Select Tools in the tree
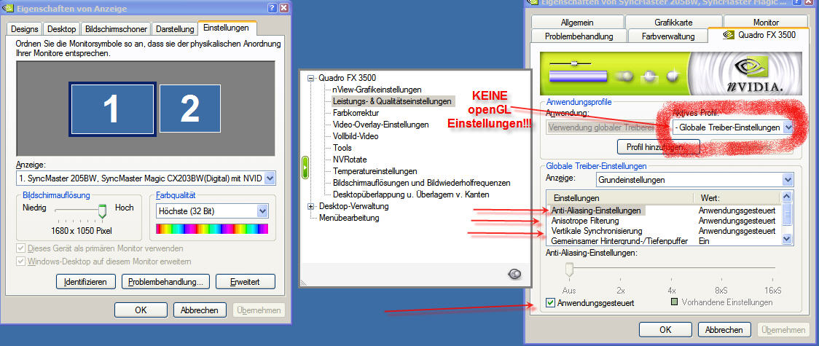The height and width of the screenshot is (346, 819). pos(342,148)
